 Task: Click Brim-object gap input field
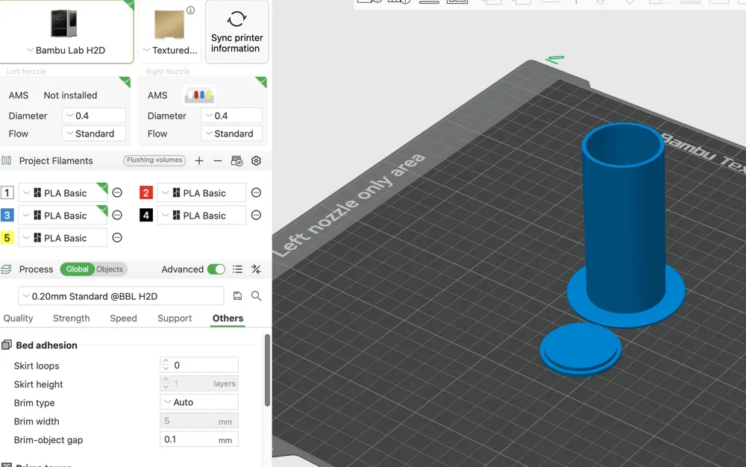(x=199, y=439)
